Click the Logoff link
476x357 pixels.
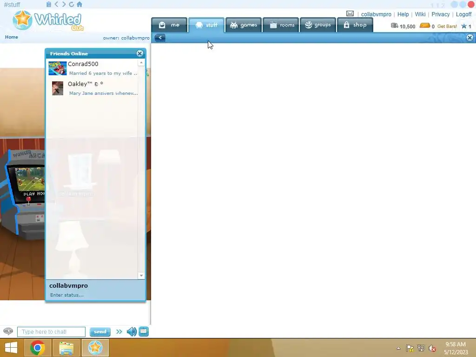tap(463, 14)
